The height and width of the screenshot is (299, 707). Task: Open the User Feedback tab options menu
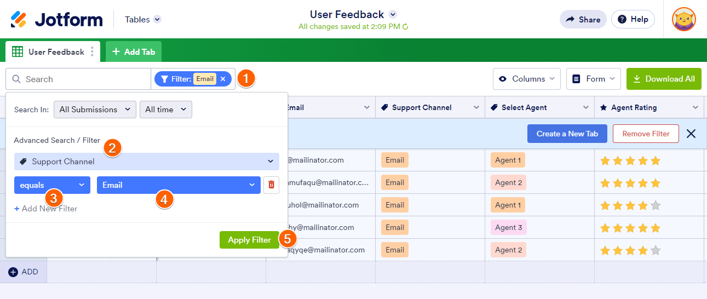[x=92, y=52]
